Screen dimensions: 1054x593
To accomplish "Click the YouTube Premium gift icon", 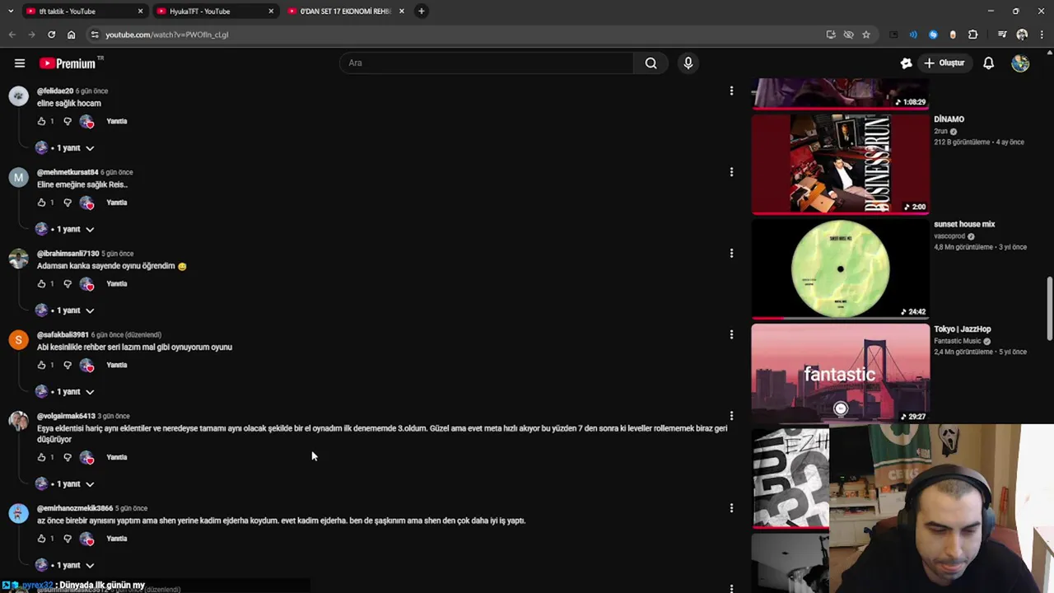I will [x=906, y=63].
